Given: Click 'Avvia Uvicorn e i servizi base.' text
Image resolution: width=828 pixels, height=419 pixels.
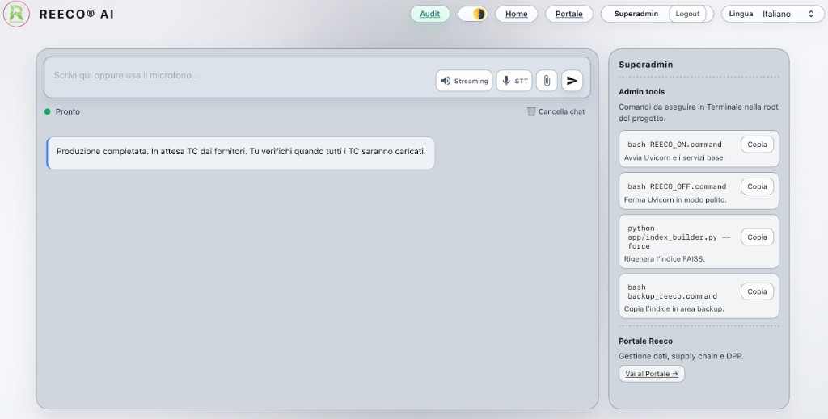Looking at the screenshot, I should pyautogui.click(x=674, y=157).
